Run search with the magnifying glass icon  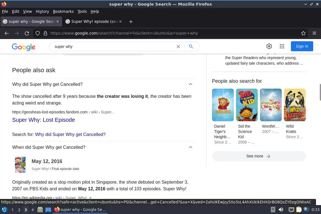pos(191,47)
